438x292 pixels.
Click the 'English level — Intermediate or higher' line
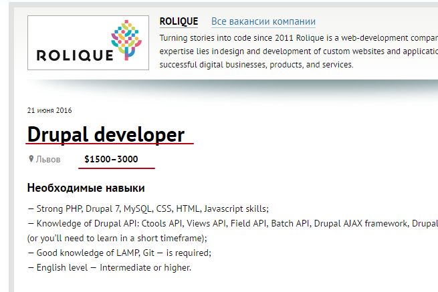pyautogui.click(x=110, y=267)
